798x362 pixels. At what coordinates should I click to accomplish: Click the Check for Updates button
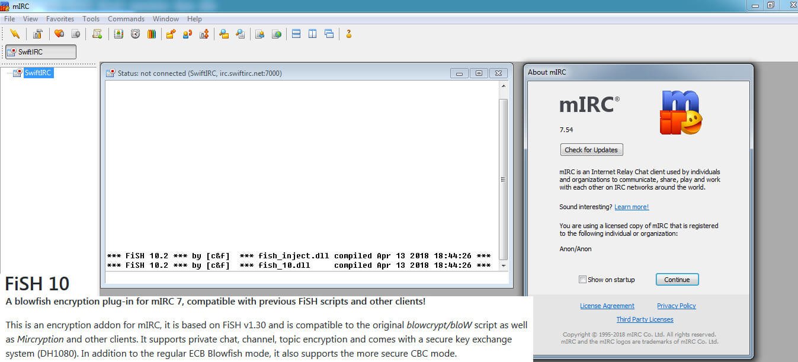point(591,150)
